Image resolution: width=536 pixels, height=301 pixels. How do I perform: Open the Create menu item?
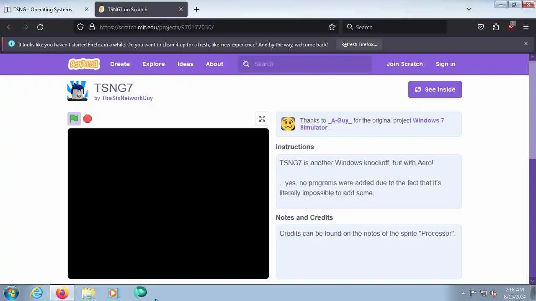pyautogui.click(x=120, y=64)
